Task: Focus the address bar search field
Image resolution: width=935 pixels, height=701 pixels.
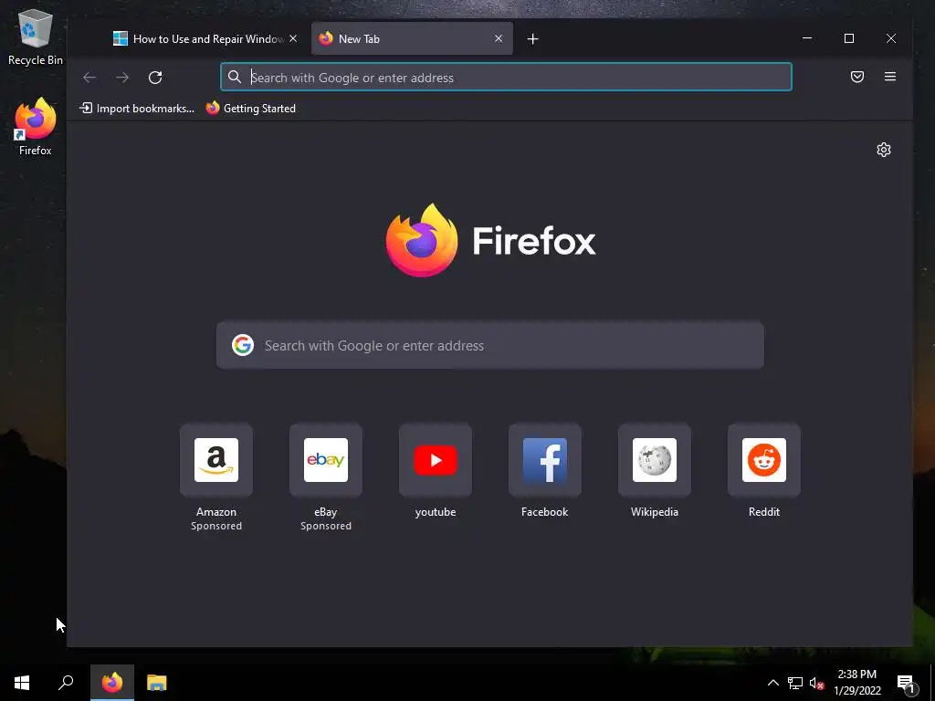Action: click(x=506, y=78)
